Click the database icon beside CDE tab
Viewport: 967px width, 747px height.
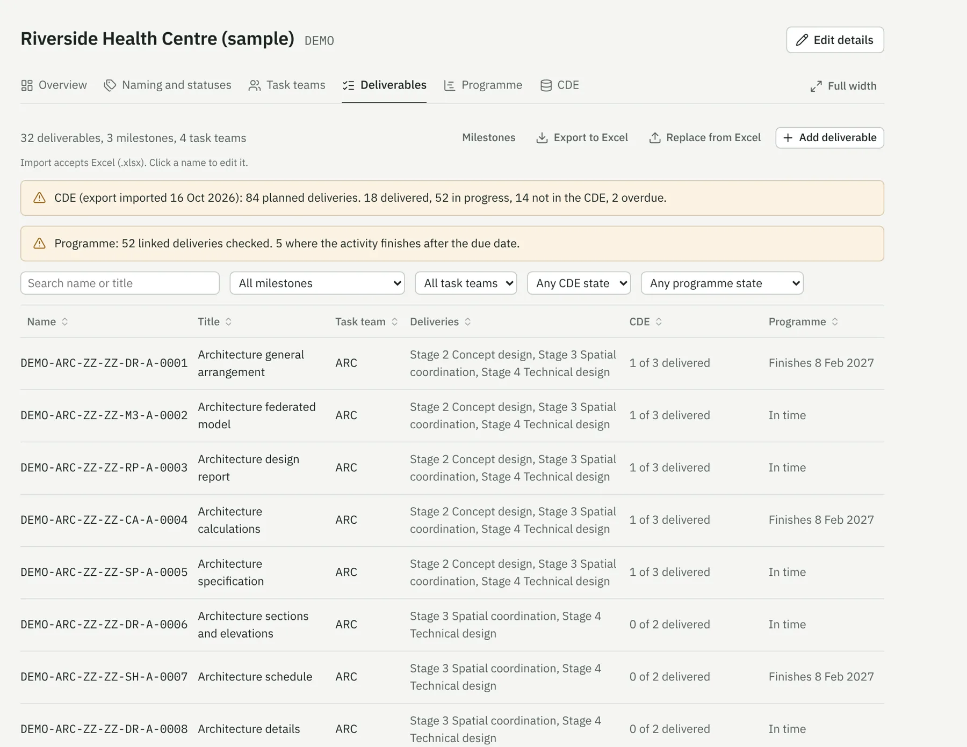(546, 85)
